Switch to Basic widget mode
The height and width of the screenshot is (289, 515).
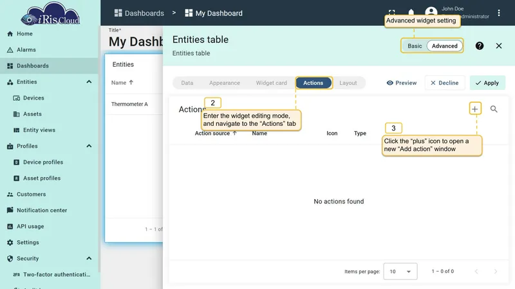(415, 46)
